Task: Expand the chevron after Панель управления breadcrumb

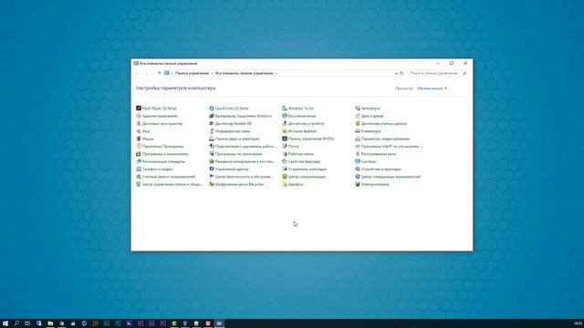Action: (212, 73)
